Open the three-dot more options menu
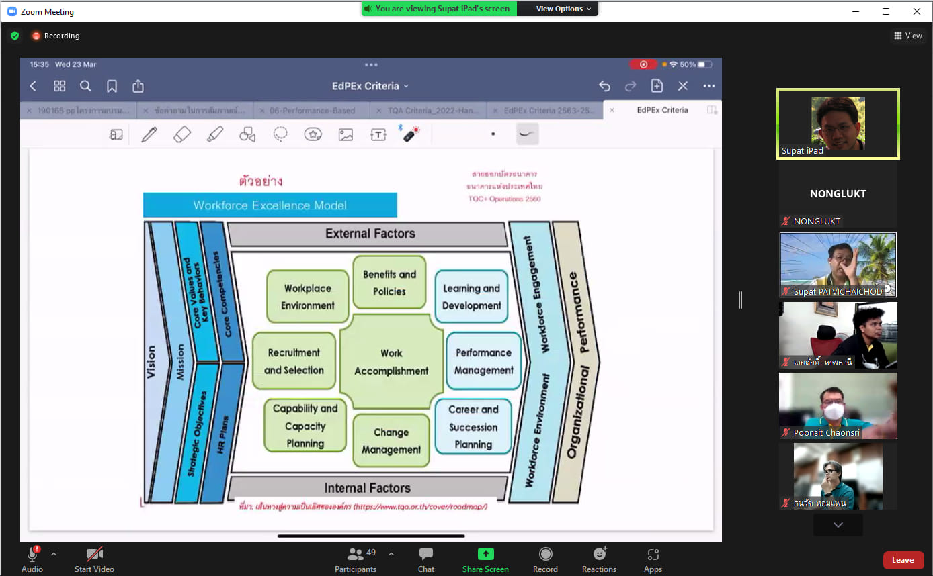 pyautogui.click(x=709, y=86)
